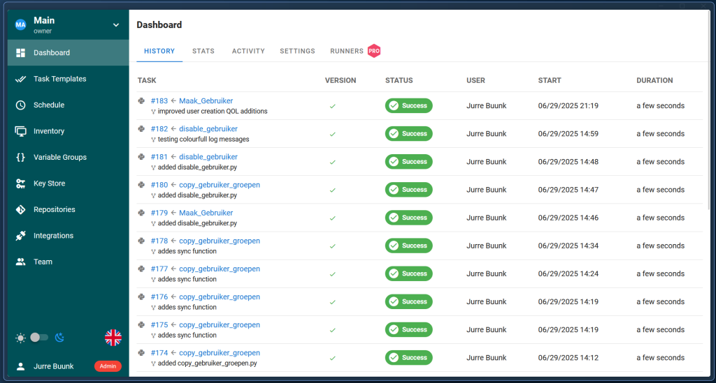Open Task Templates via double-check icon
The image size is (716, 383).
pyautogui.click(x=20, y=79)
